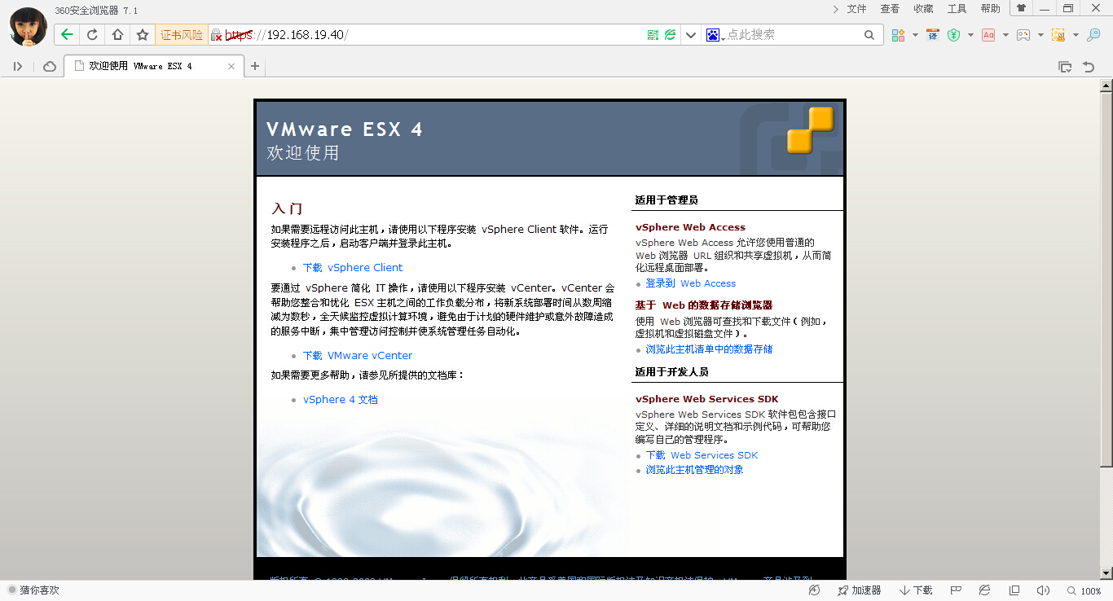Click the scrollbar up arrow
Screen dimensions: 1113x601
[x=1106, y=85]
